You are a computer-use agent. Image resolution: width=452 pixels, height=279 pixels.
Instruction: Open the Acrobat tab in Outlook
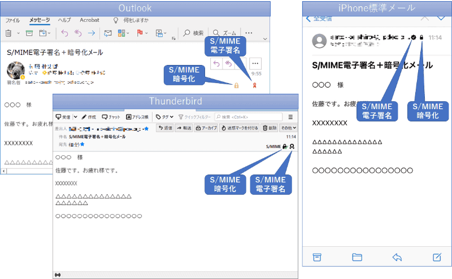coord(89,20)
